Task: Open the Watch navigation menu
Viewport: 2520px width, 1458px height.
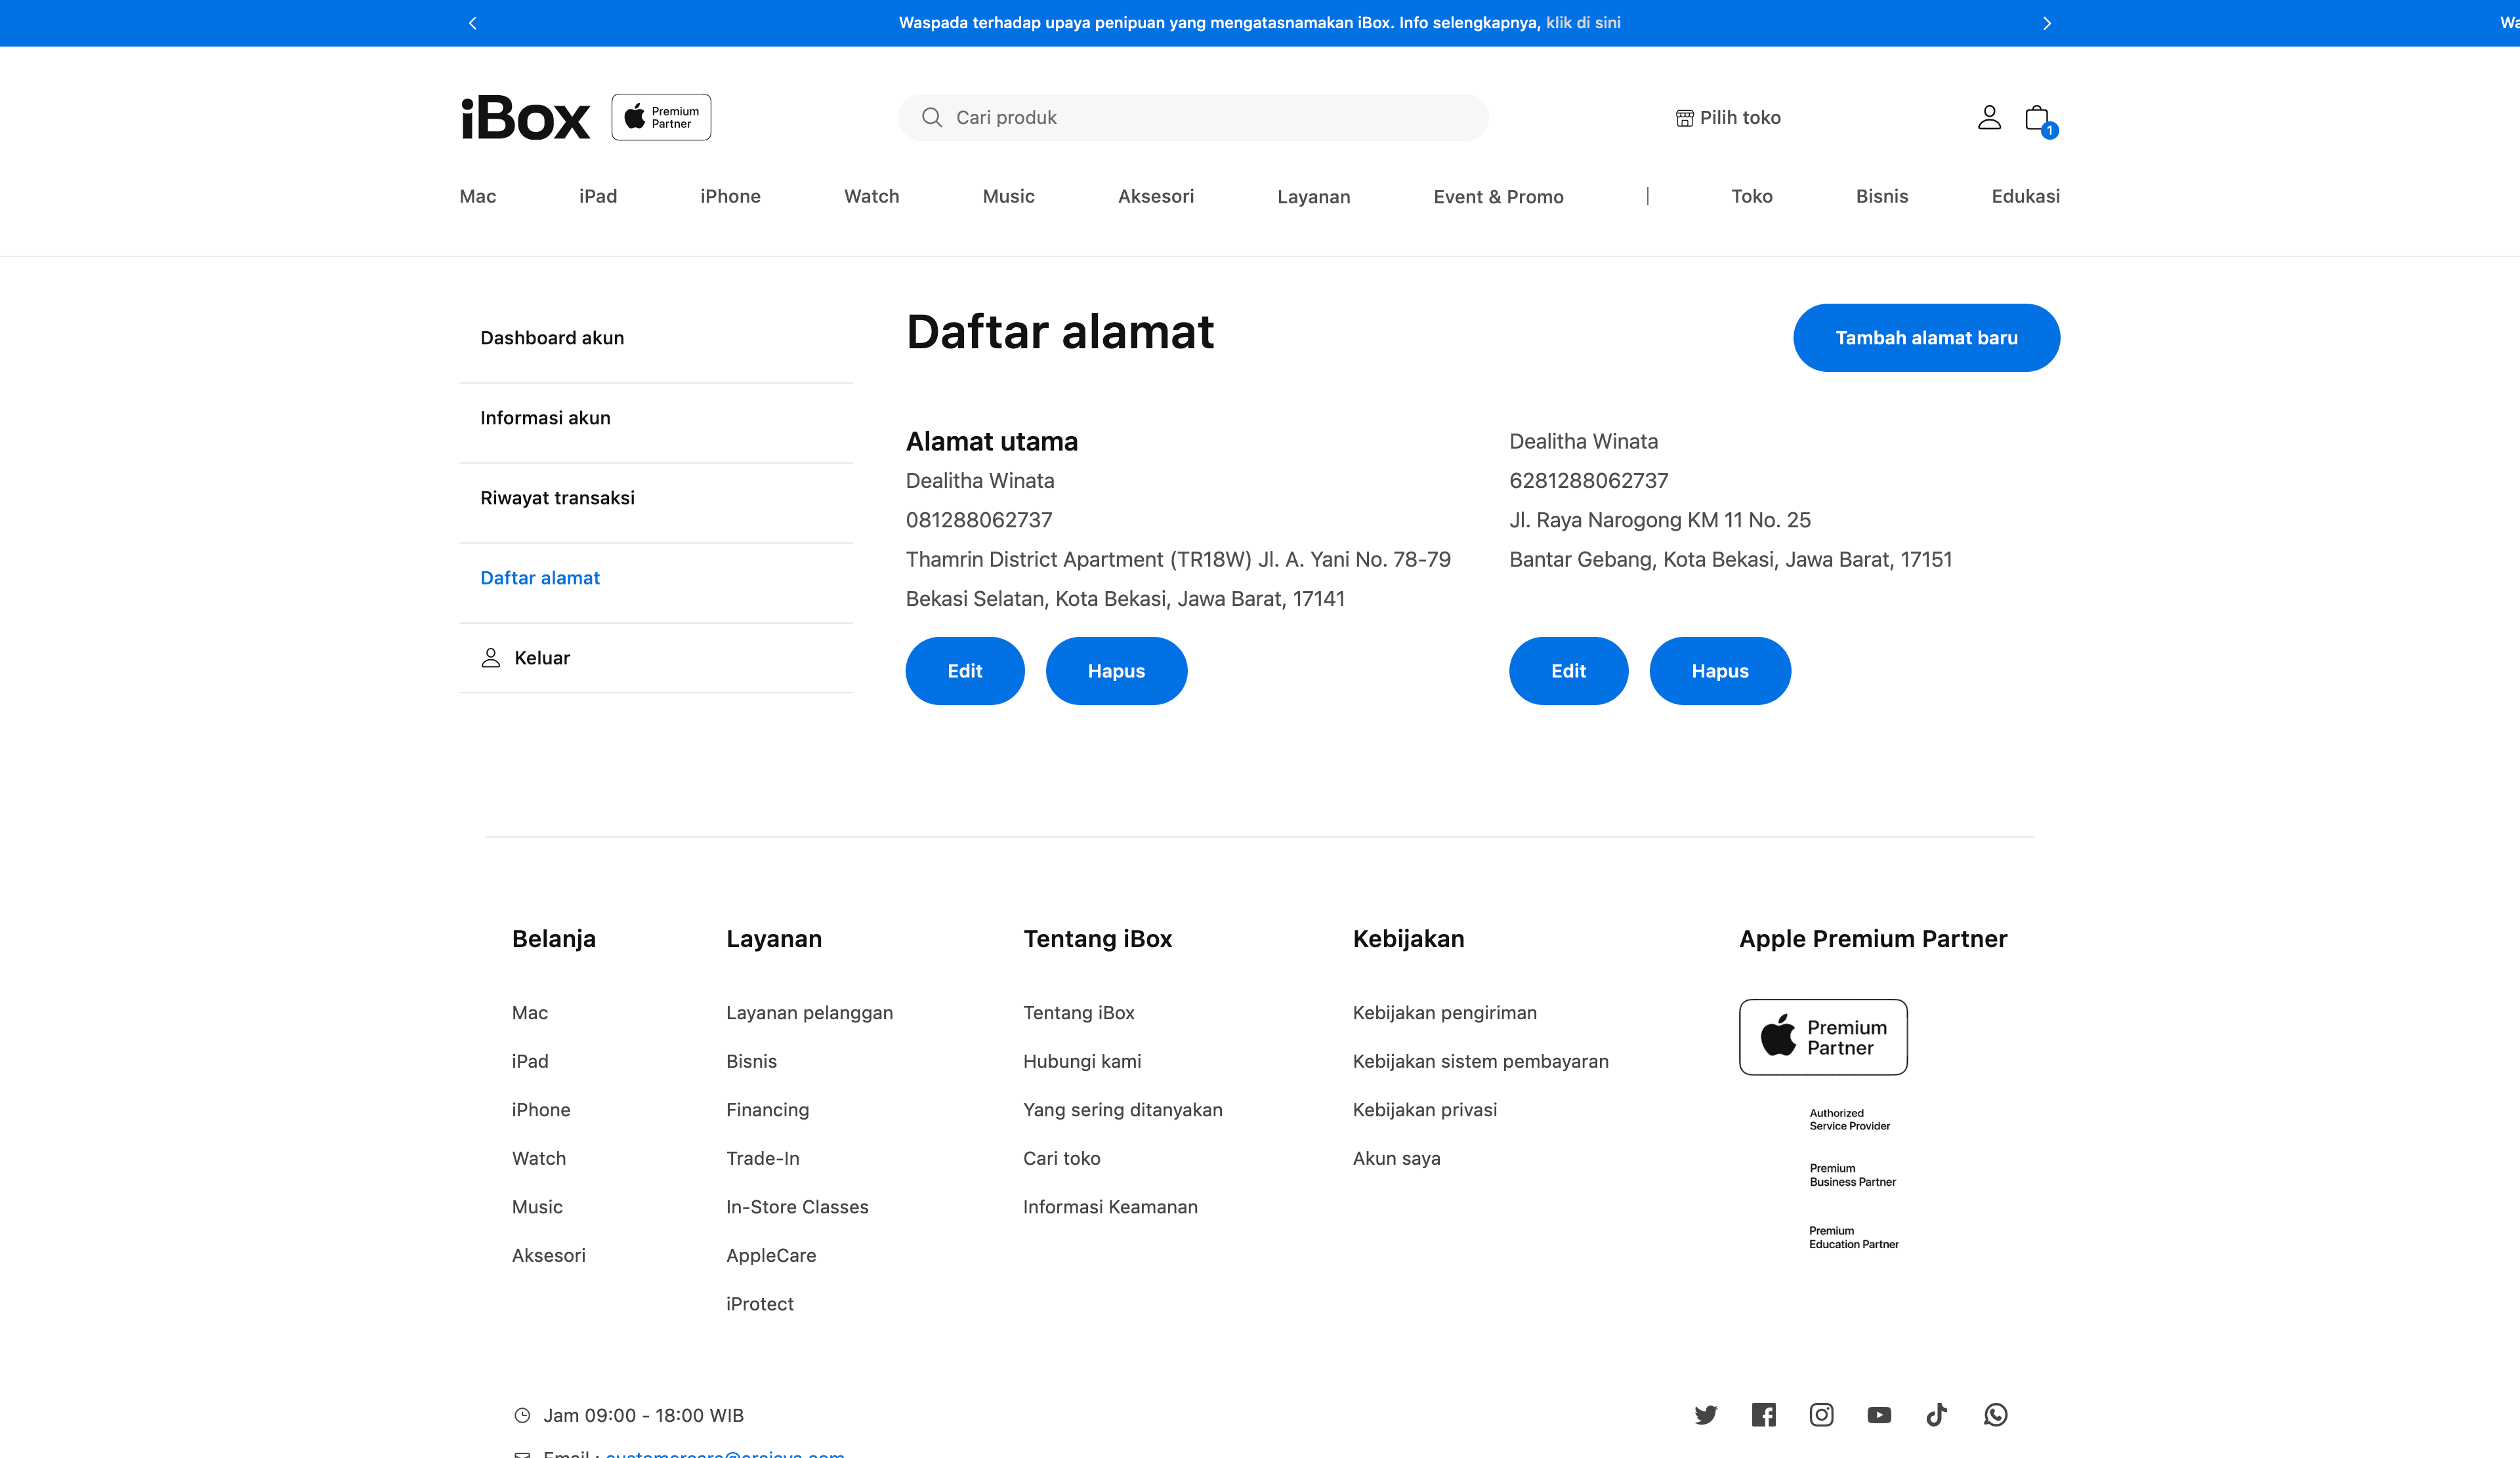Action: pos(871,196)
